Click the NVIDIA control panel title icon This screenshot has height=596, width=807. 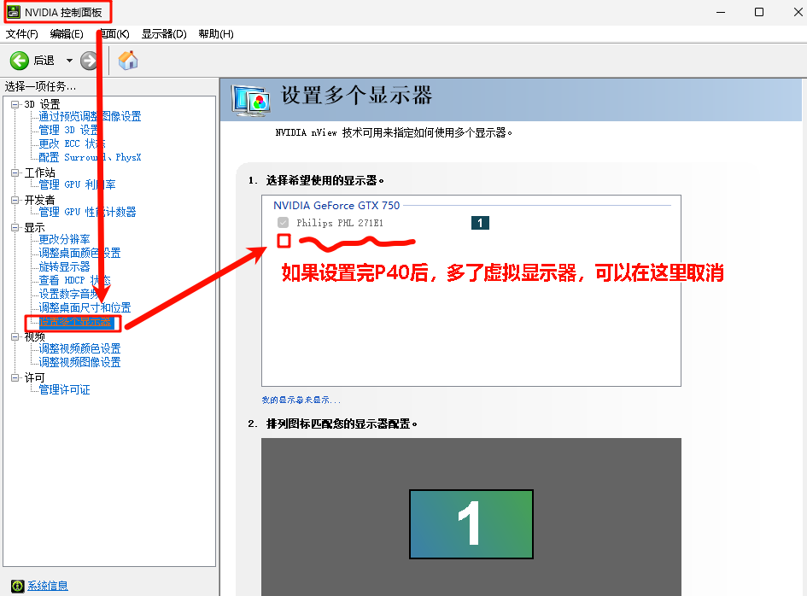14,12
